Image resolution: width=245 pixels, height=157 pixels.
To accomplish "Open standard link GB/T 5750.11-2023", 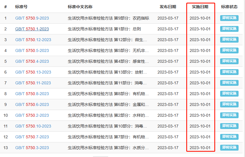I will point(33,83).
